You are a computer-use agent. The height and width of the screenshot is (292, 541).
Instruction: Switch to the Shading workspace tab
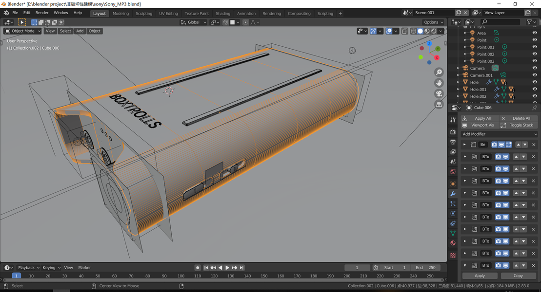[223, 14]
